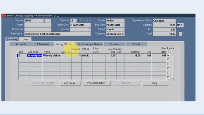Viewport: 204px width, 115px height.
Task: Click the Negotiation Status field Complete
Action: click(164, 21)
